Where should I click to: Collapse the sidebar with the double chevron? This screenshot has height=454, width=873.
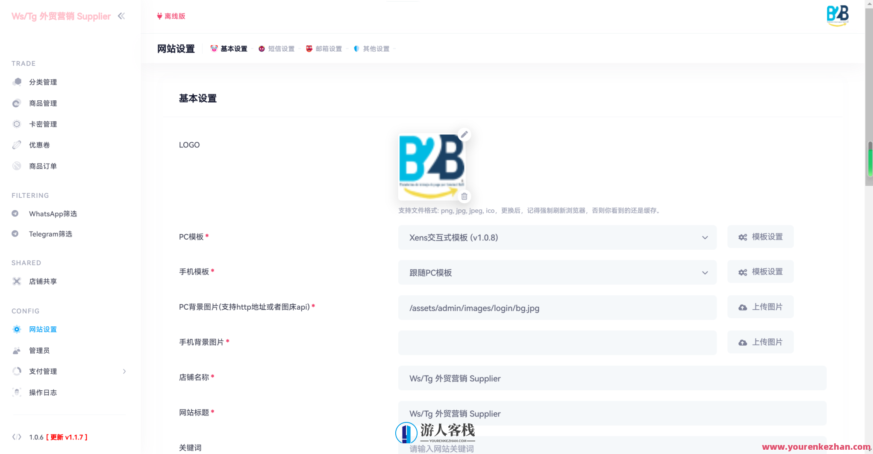tap(121, 16)
